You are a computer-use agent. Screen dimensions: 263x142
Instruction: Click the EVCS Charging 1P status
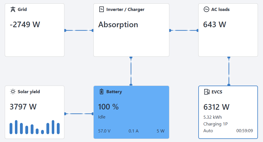pyautogui.click(x=215, y=124)
